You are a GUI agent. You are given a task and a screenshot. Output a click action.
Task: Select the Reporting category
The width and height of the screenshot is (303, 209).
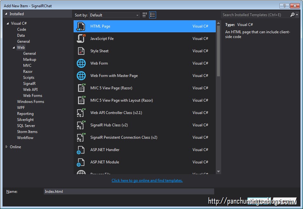pyautogui.click(x=25, y=114)
